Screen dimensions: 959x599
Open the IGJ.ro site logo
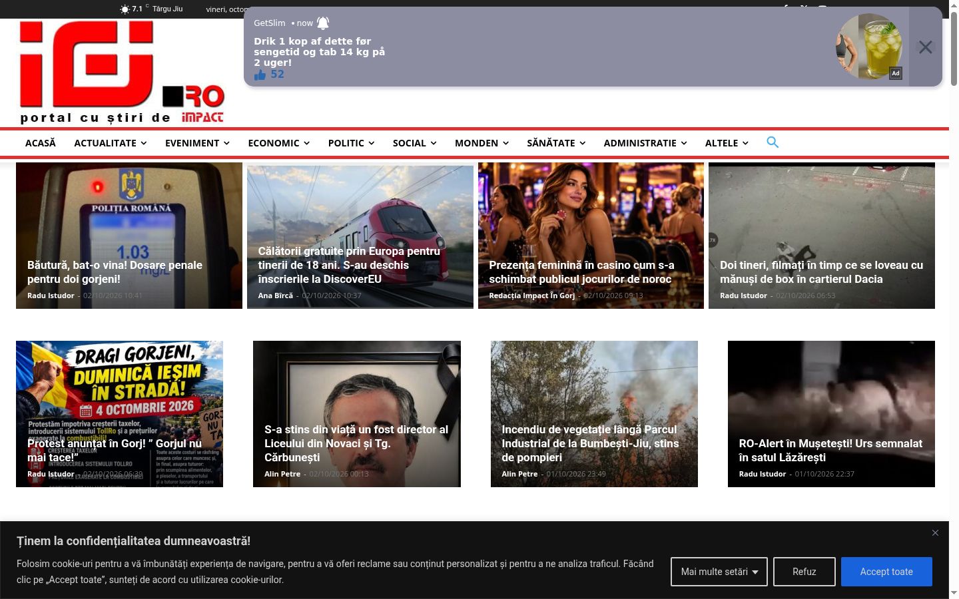[x=122, y=73]
